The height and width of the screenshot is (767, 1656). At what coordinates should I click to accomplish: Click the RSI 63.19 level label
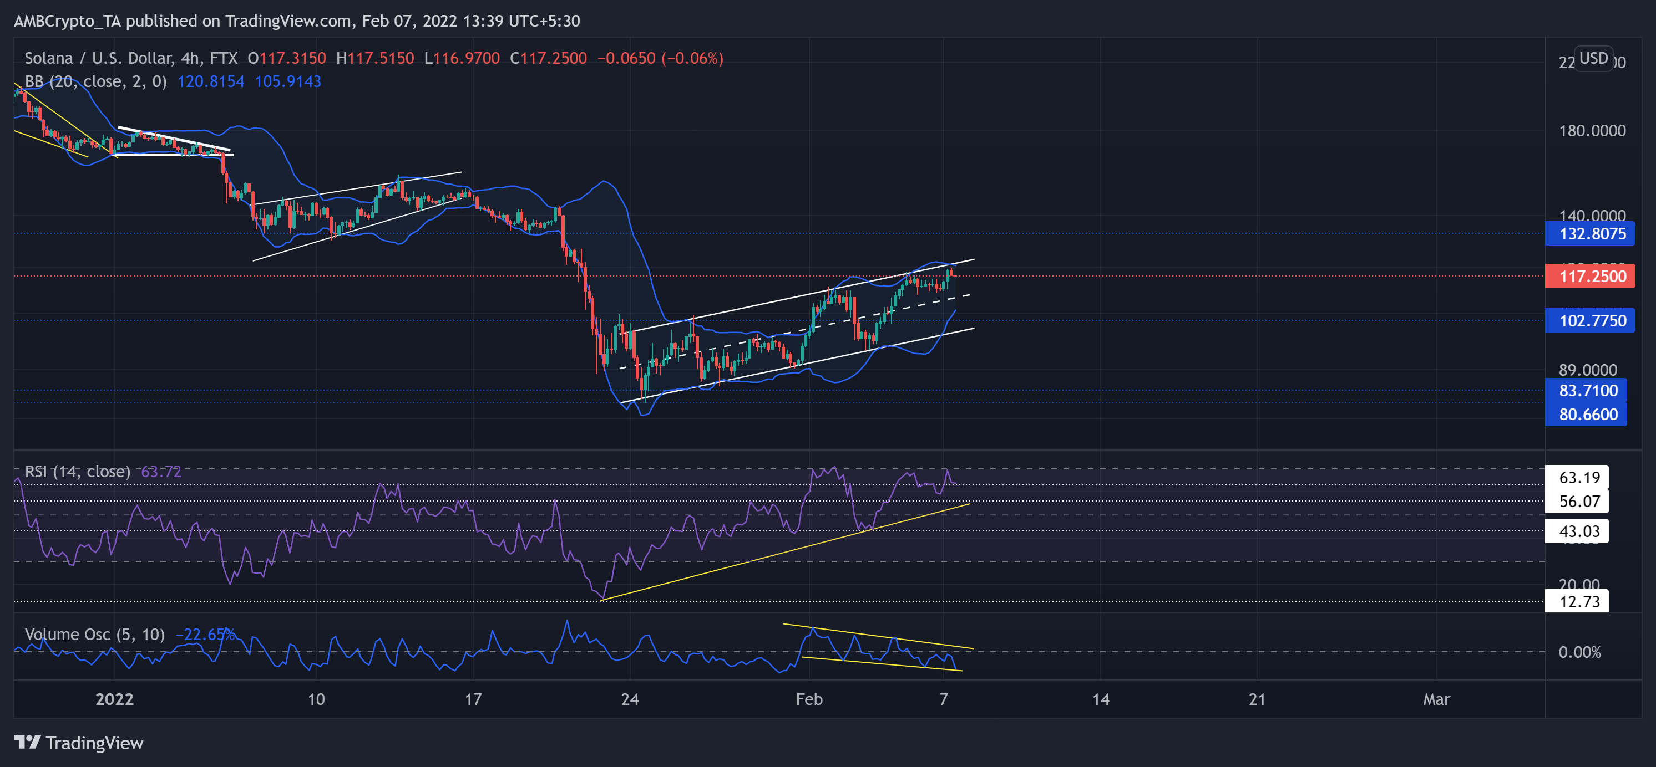pos(1577,478)
